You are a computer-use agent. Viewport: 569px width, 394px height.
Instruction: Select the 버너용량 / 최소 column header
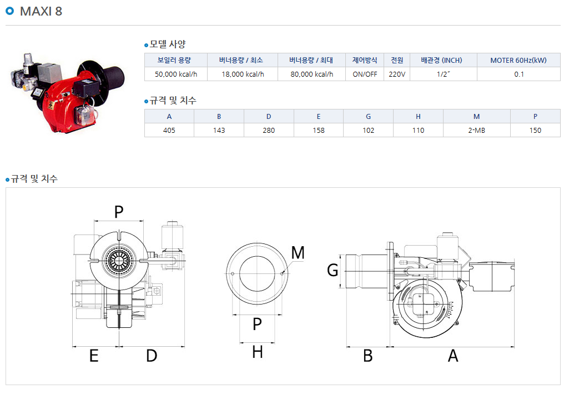[243, 60]
